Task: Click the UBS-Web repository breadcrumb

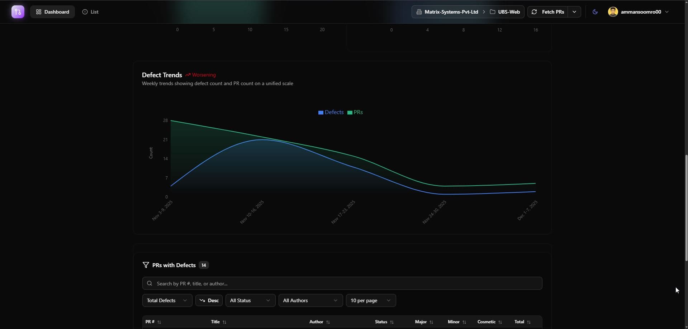Action: (x=505, y=12)
